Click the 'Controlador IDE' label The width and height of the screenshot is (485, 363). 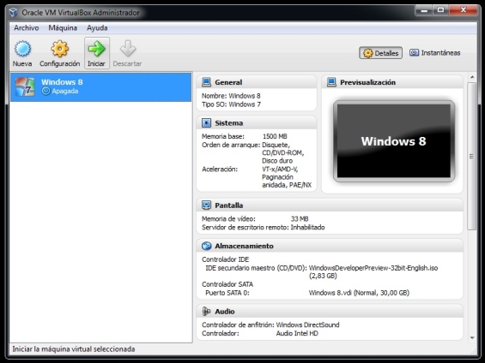click(x=226, y=259)
